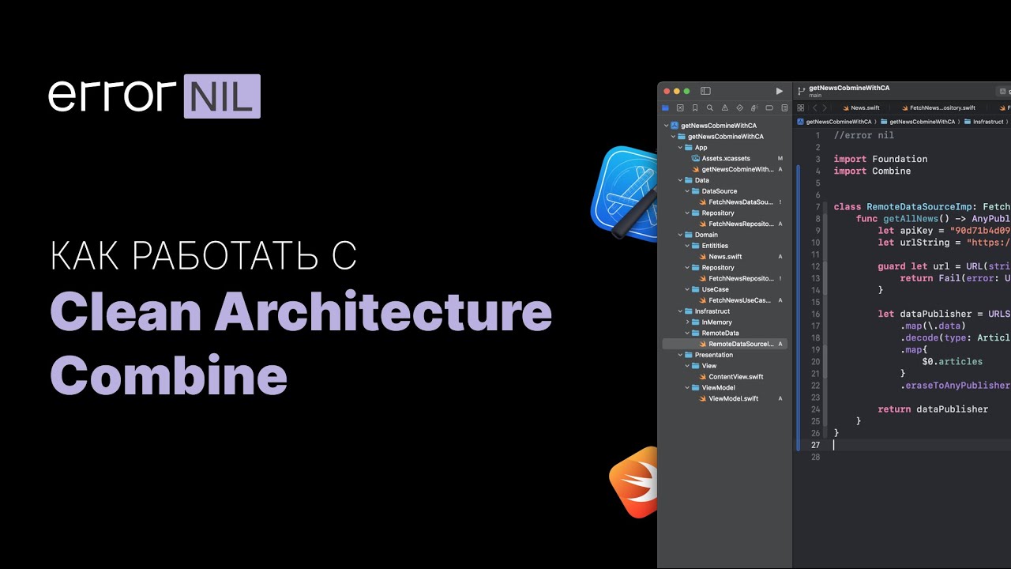Click line number 16 in the gutter
The image size is (1011, 569).
[816, 314]
